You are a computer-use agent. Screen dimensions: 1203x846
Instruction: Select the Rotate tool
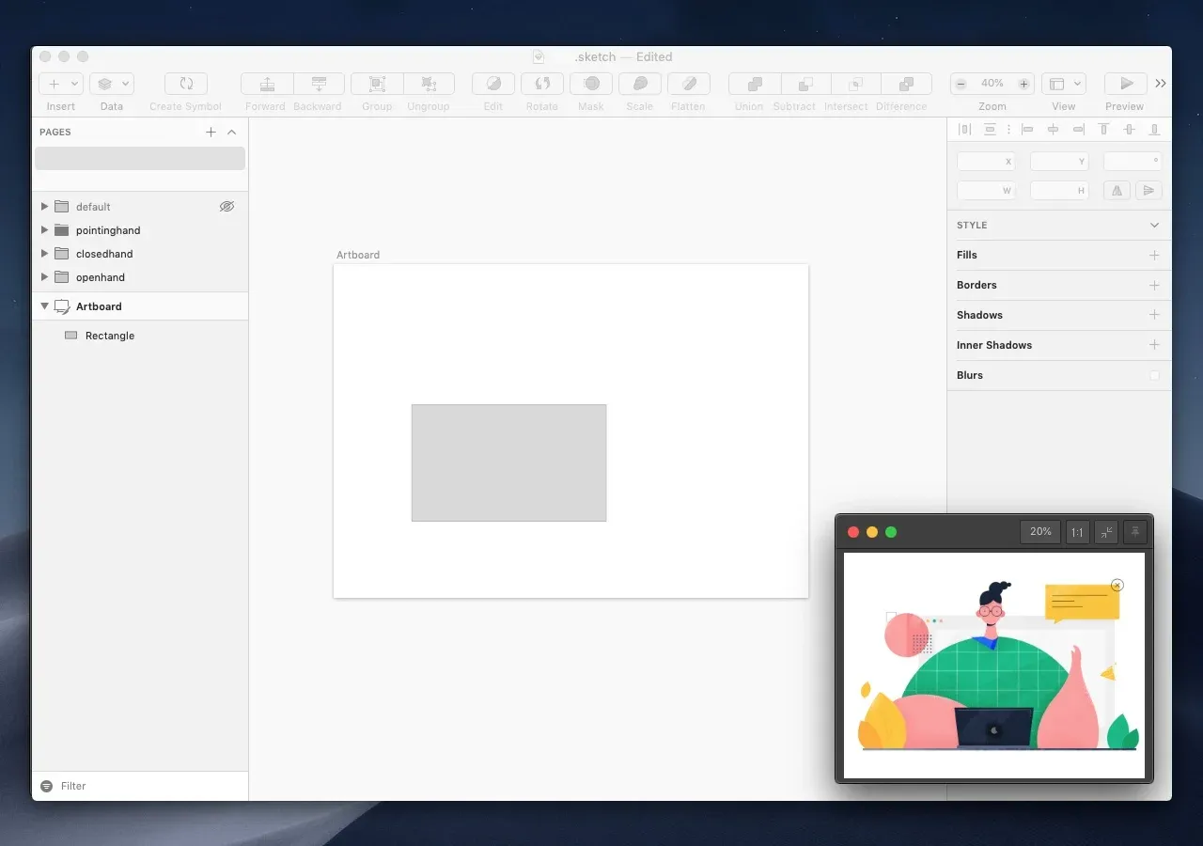(x=542, y=84)
